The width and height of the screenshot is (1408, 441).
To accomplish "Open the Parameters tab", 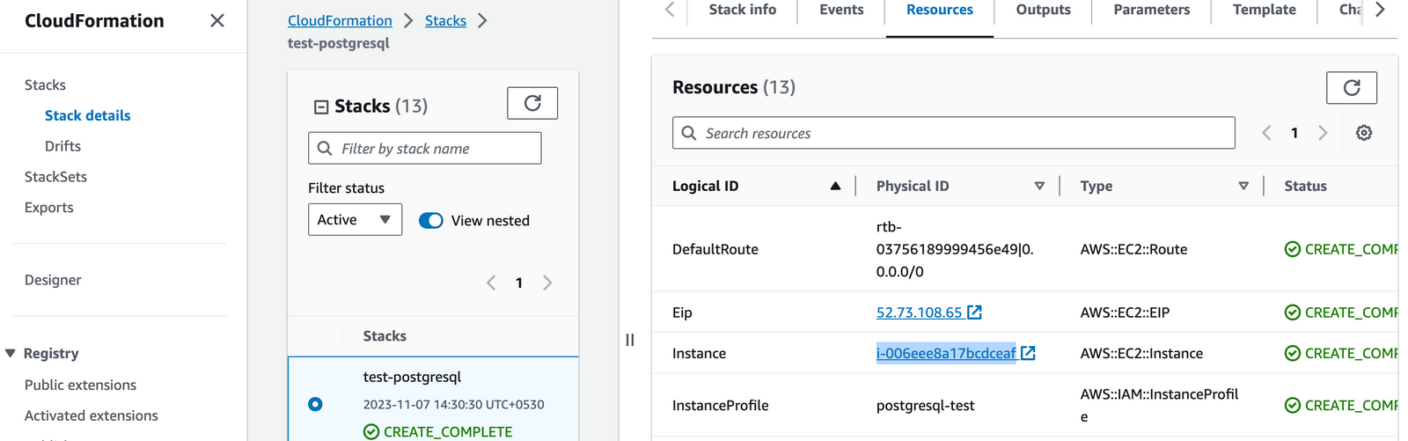I will 1152,10.
